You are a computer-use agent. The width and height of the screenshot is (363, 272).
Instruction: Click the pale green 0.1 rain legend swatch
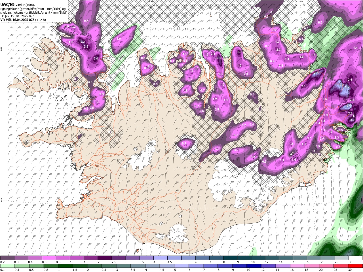point(7,266)
